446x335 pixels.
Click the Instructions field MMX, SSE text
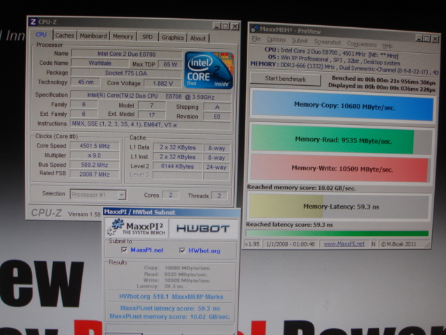tap(151, 124)
